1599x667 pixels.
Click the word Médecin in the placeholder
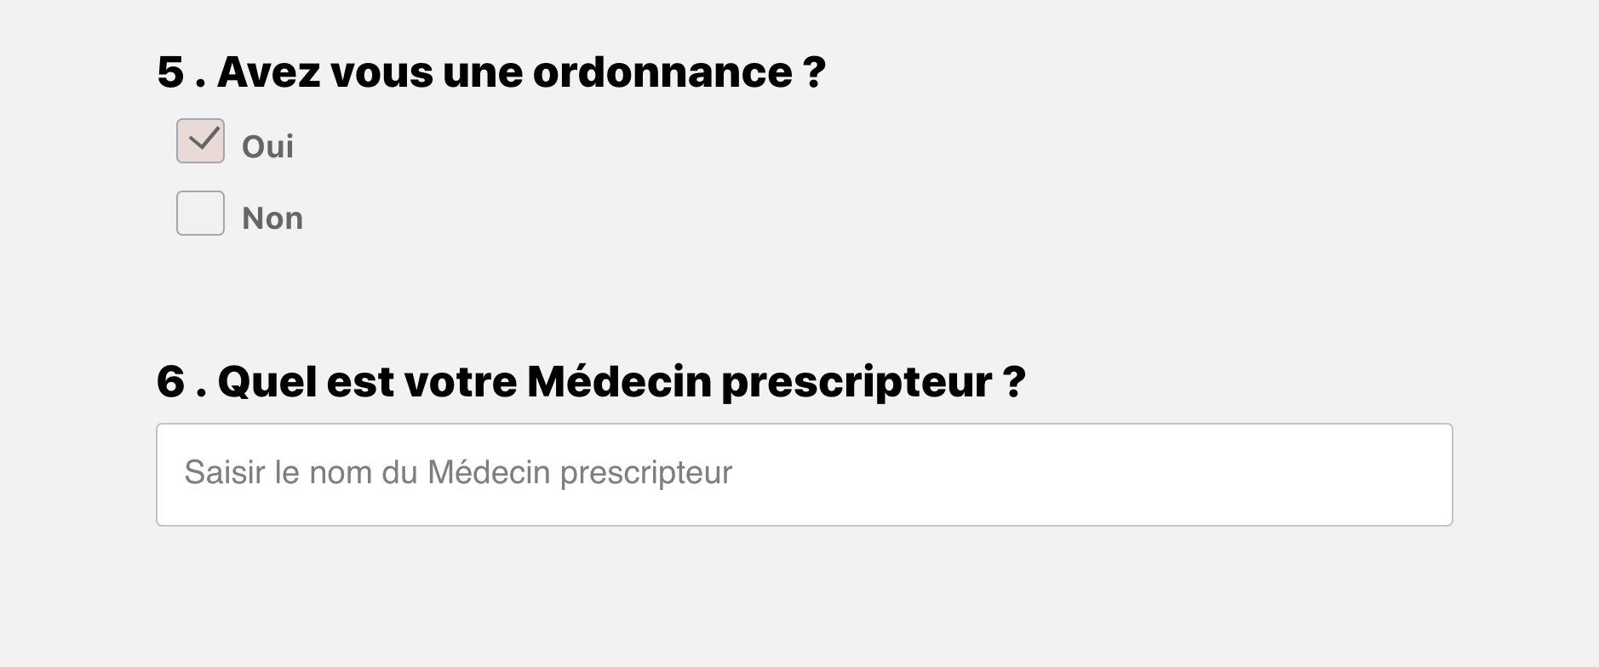coord(489,473)
